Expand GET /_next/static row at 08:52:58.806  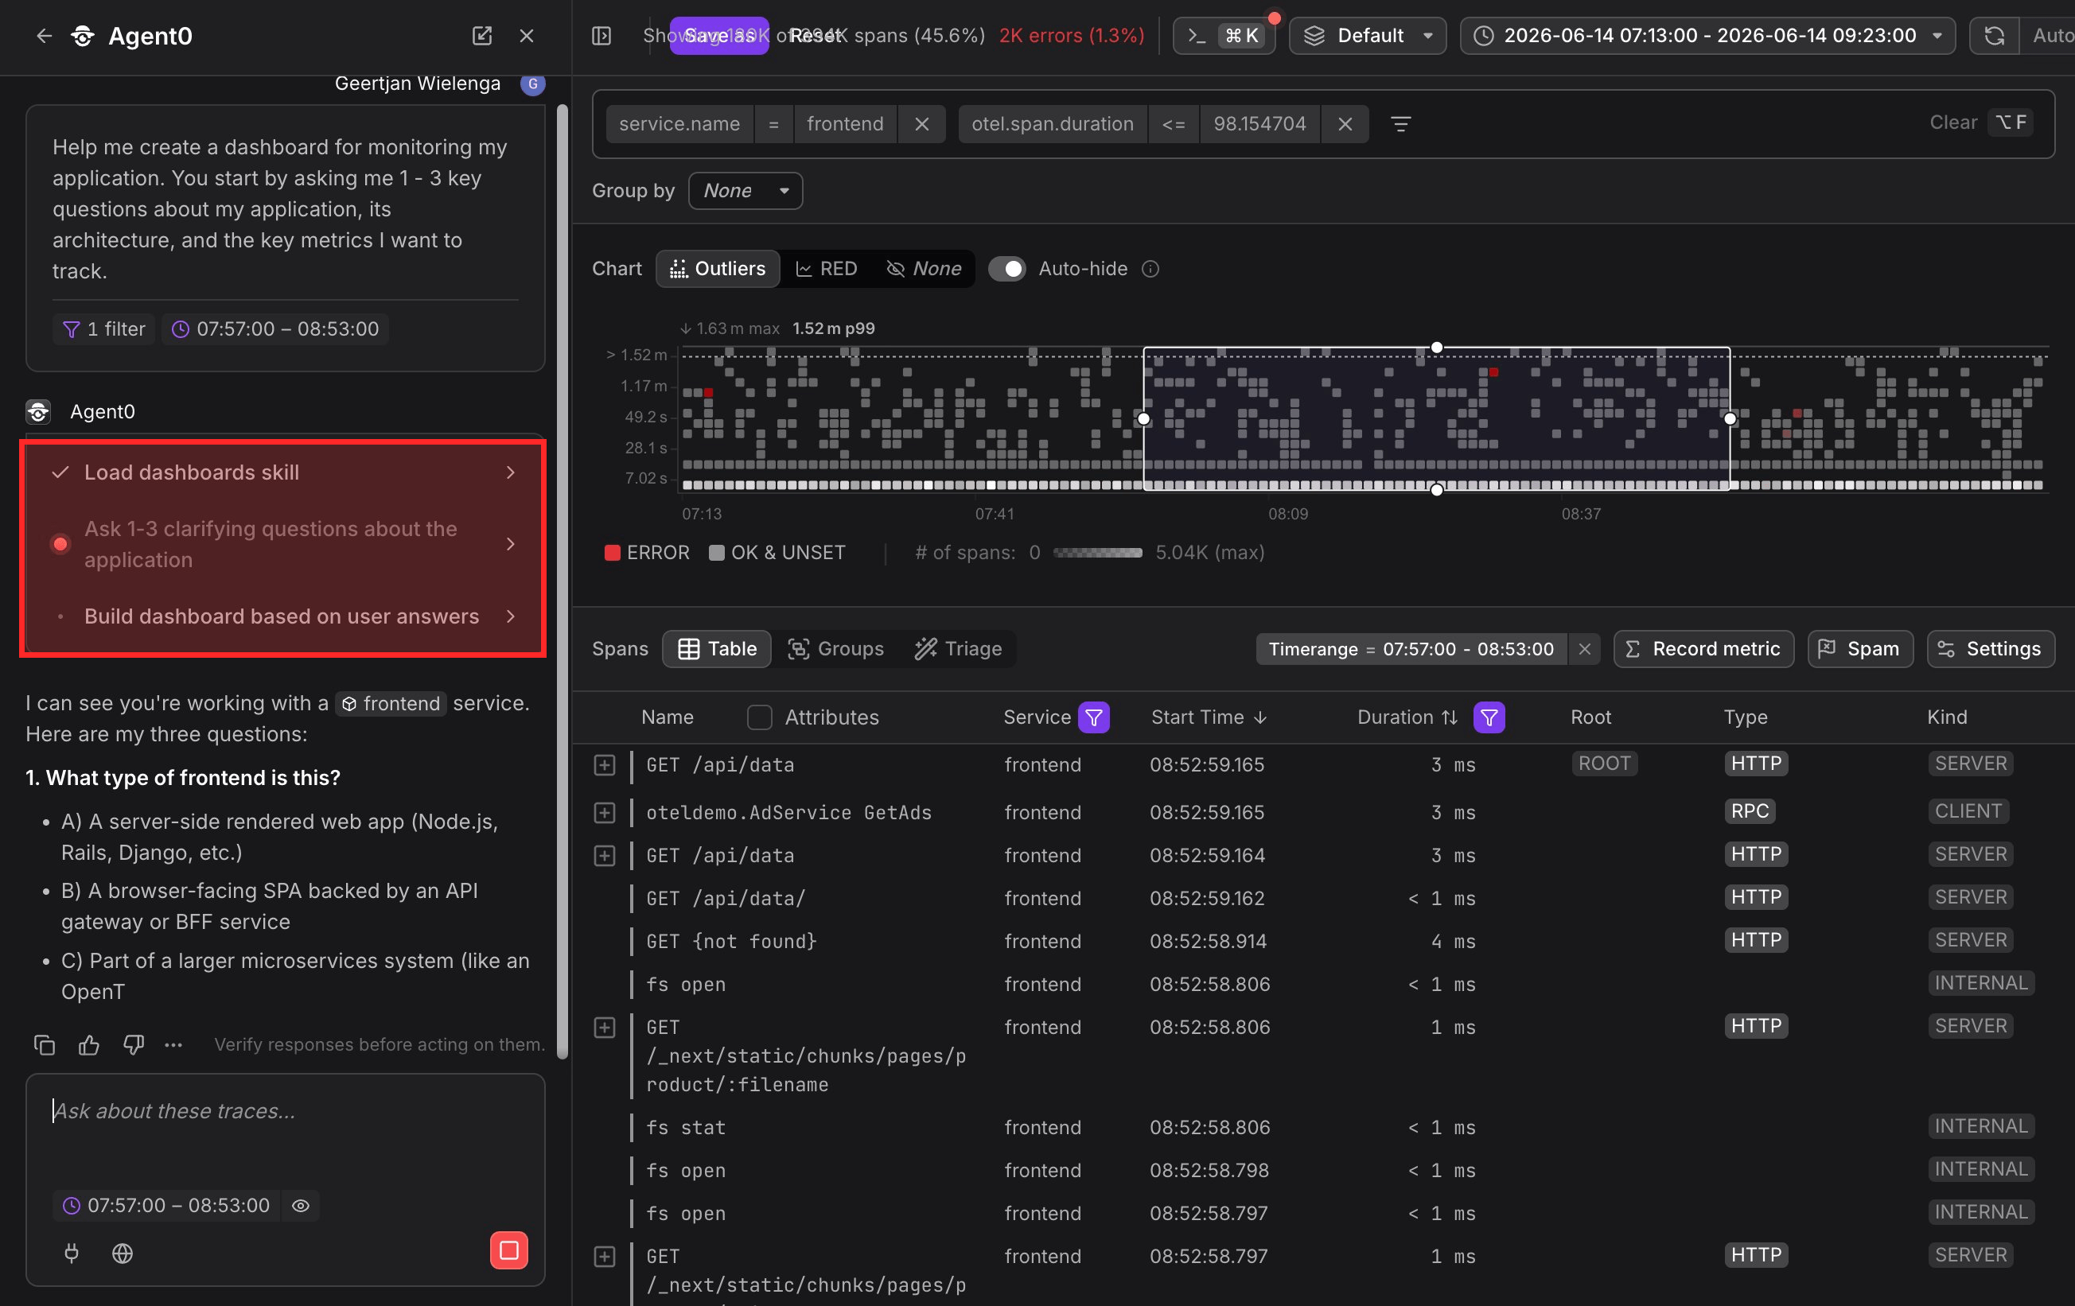605,1028
